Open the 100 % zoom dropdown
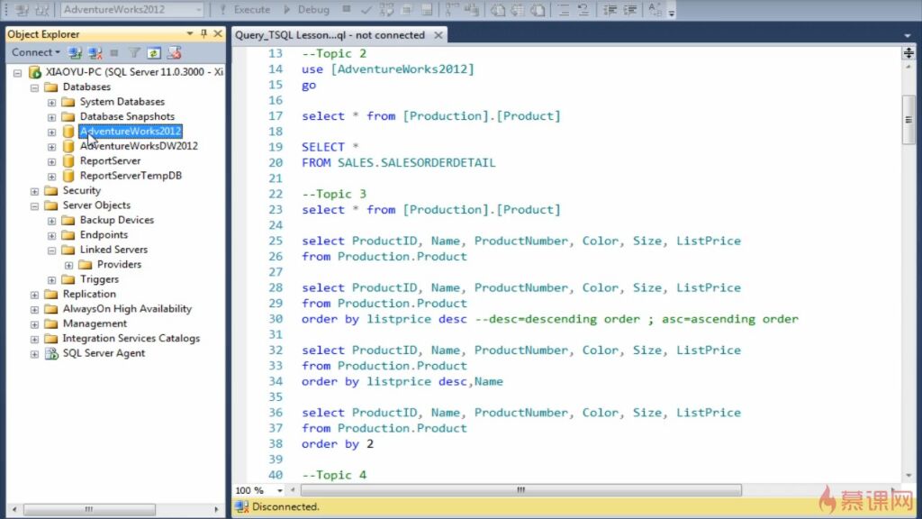The height and width of the screenshot is (519, 922). click(280, 490)
